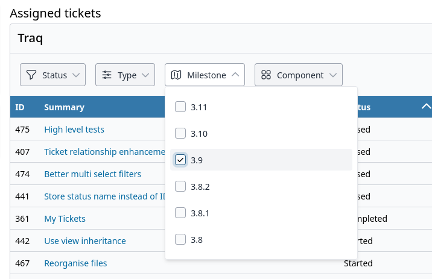The image size is (432, 279).
Task: Click ticket ID 361
Action: 22,219
